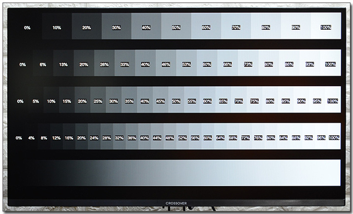353x214 pixels.
Task: Click the continuous black-to-white gradient bar
Action: [177, 173]
